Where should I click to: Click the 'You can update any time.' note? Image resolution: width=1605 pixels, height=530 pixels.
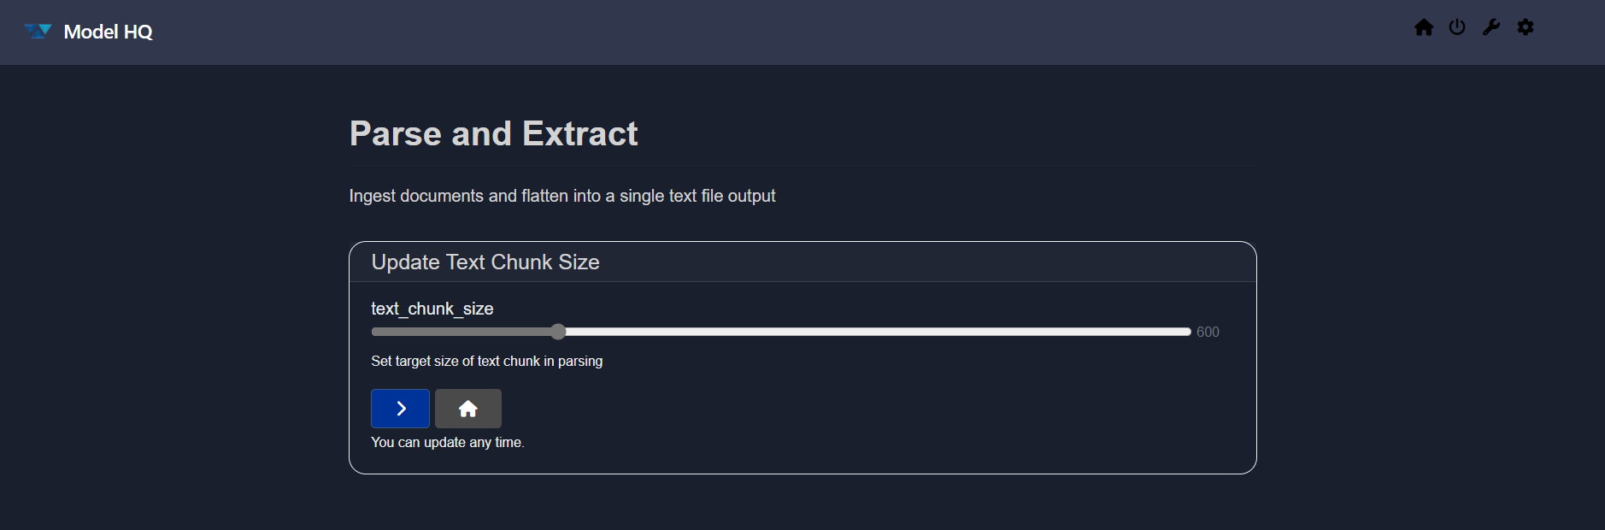coord(447,443)
